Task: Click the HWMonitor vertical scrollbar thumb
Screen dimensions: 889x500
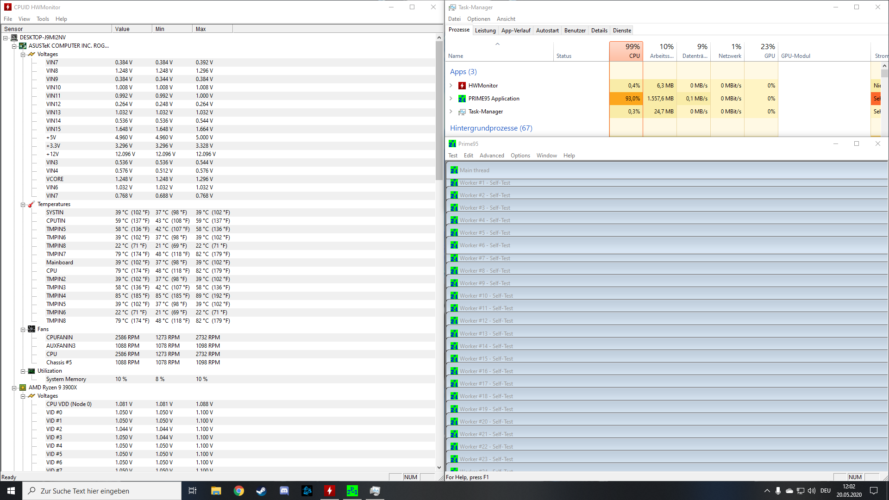Action: pos(439,111)
